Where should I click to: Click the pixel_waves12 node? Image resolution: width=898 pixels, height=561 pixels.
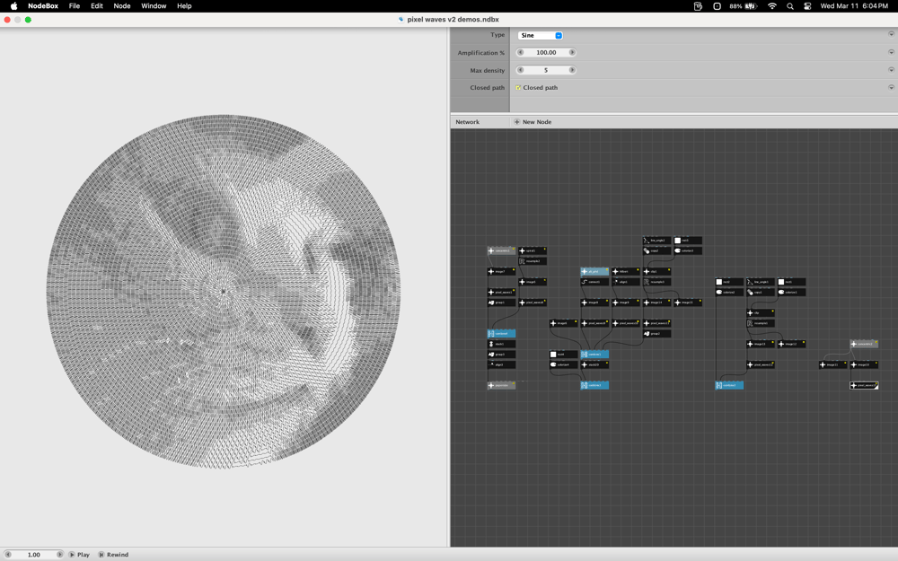pos(761,364)
